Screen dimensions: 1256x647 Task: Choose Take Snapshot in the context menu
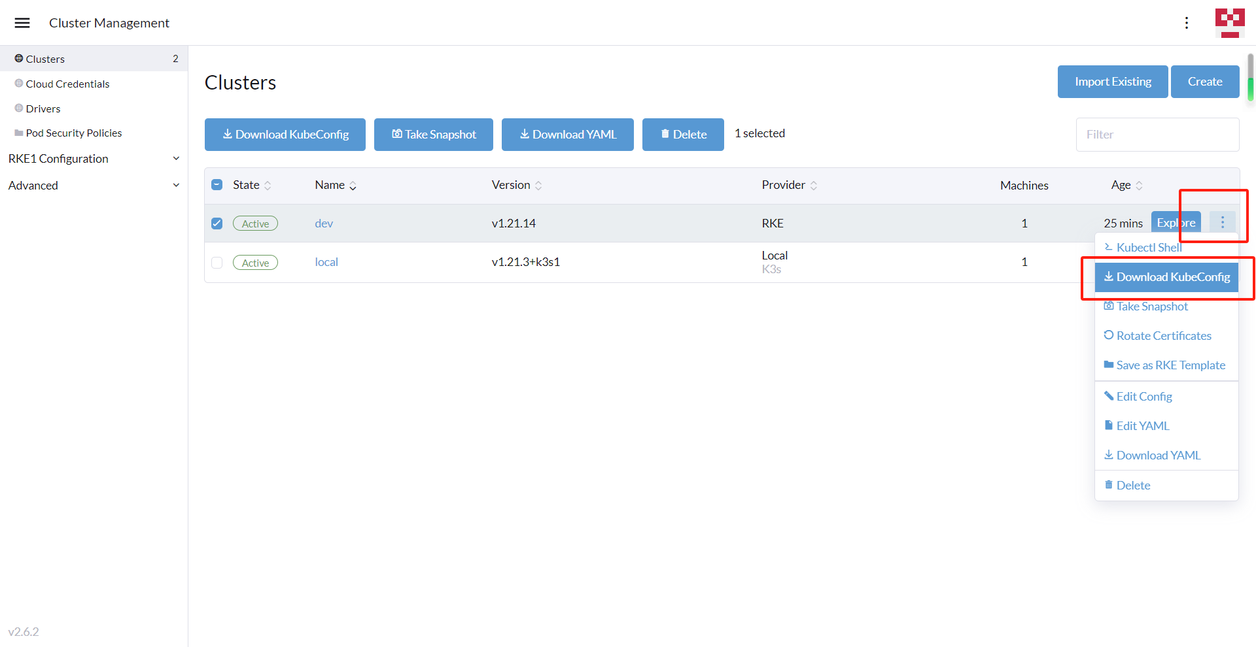pos(1166,307)
